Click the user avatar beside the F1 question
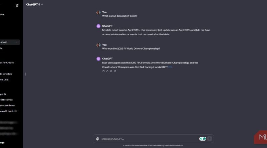267x148 pixels. point(98,45)
